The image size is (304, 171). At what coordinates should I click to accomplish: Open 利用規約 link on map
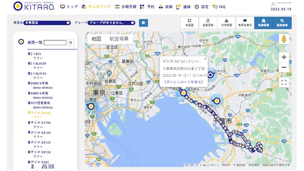254,165
